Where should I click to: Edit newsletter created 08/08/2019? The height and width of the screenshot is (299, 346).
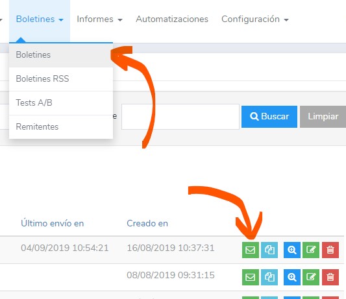pos(311,277)
